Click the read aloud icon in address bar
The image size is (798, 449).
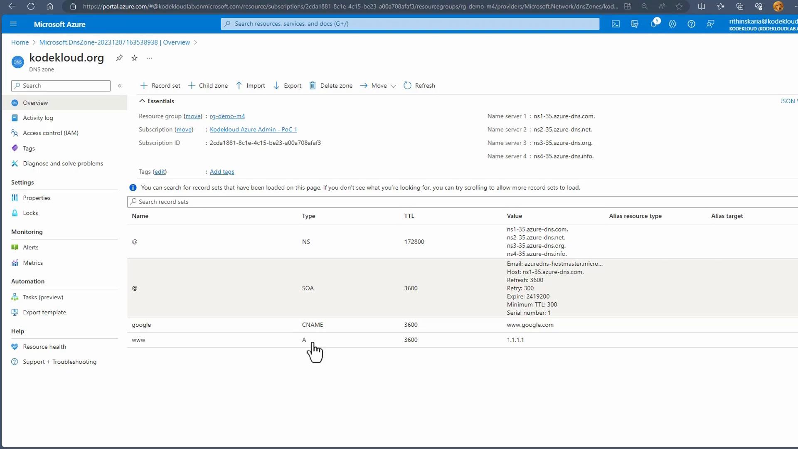662,6
